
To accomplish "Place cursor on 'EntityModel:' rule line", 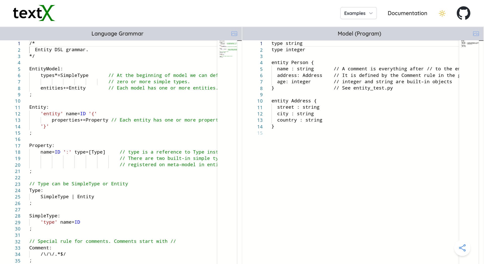I will pyautogui.click(x=46, y=69).
